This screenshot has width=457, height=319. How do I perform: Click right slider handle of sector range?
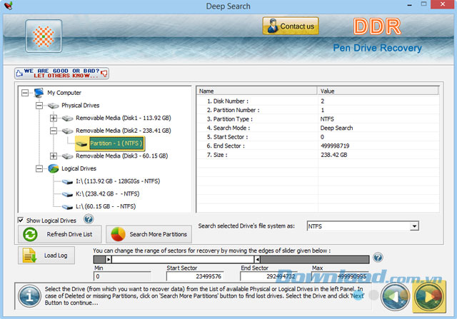click(257, 259)
